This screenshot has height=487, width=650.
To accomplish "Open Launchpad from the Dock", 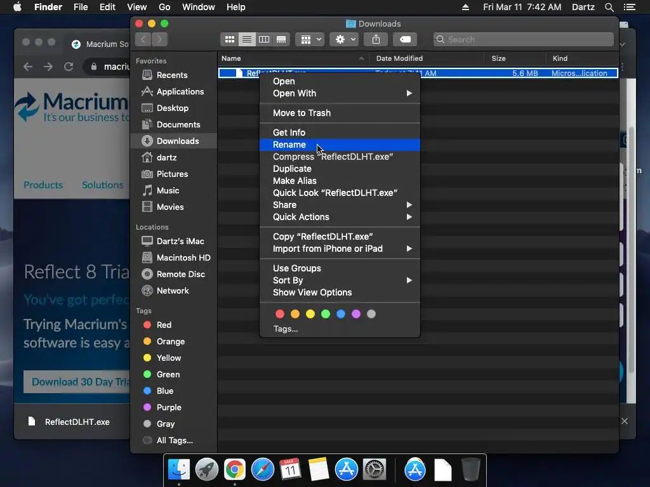I will [x=206, y=470].
